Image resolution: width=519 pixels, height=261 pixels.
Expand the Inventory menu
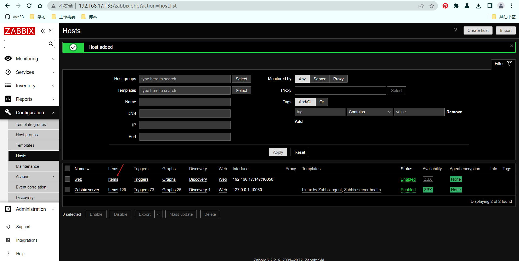[x=53, y=86]
